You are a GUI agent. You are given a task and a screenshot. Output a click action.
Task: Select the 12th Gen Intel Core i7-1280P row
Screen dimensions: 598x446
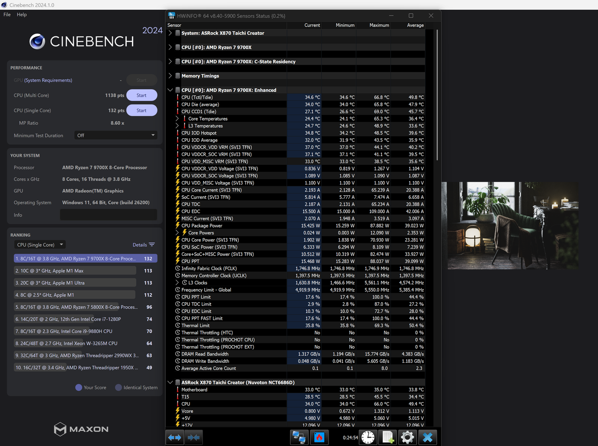tap(85, 319)
